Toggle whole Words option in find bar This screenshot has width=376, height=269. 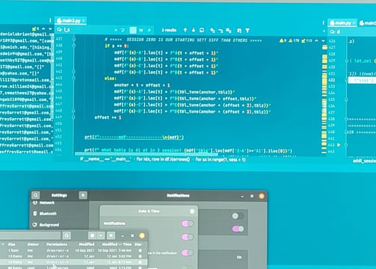pos(141,31)
